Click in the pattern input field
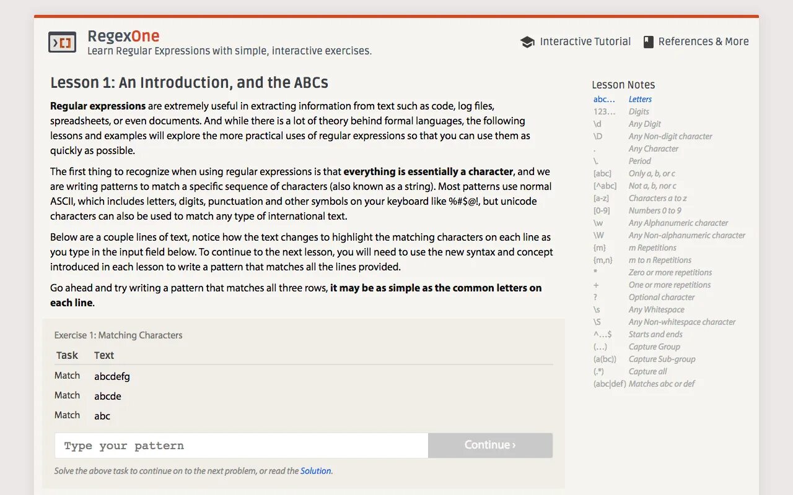793x495 pixels. click(x=241, y=445)
